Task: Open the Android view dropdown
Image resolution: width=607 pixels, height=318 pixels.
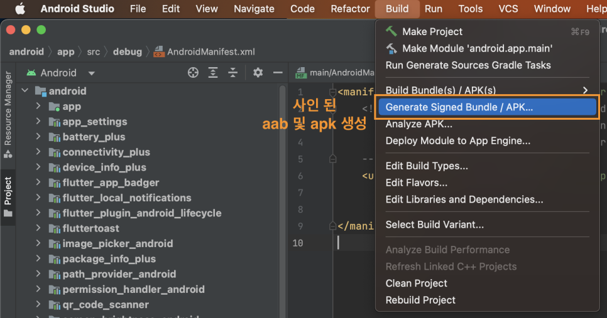Action: coord(91,73)
